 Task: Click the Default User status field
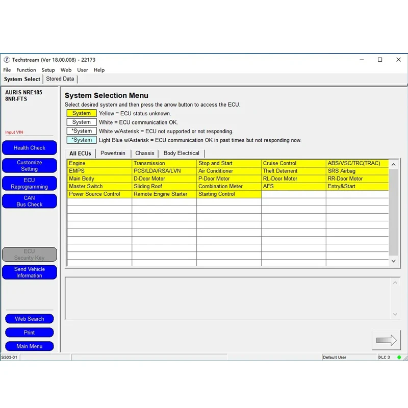click(x=349, y=358)
